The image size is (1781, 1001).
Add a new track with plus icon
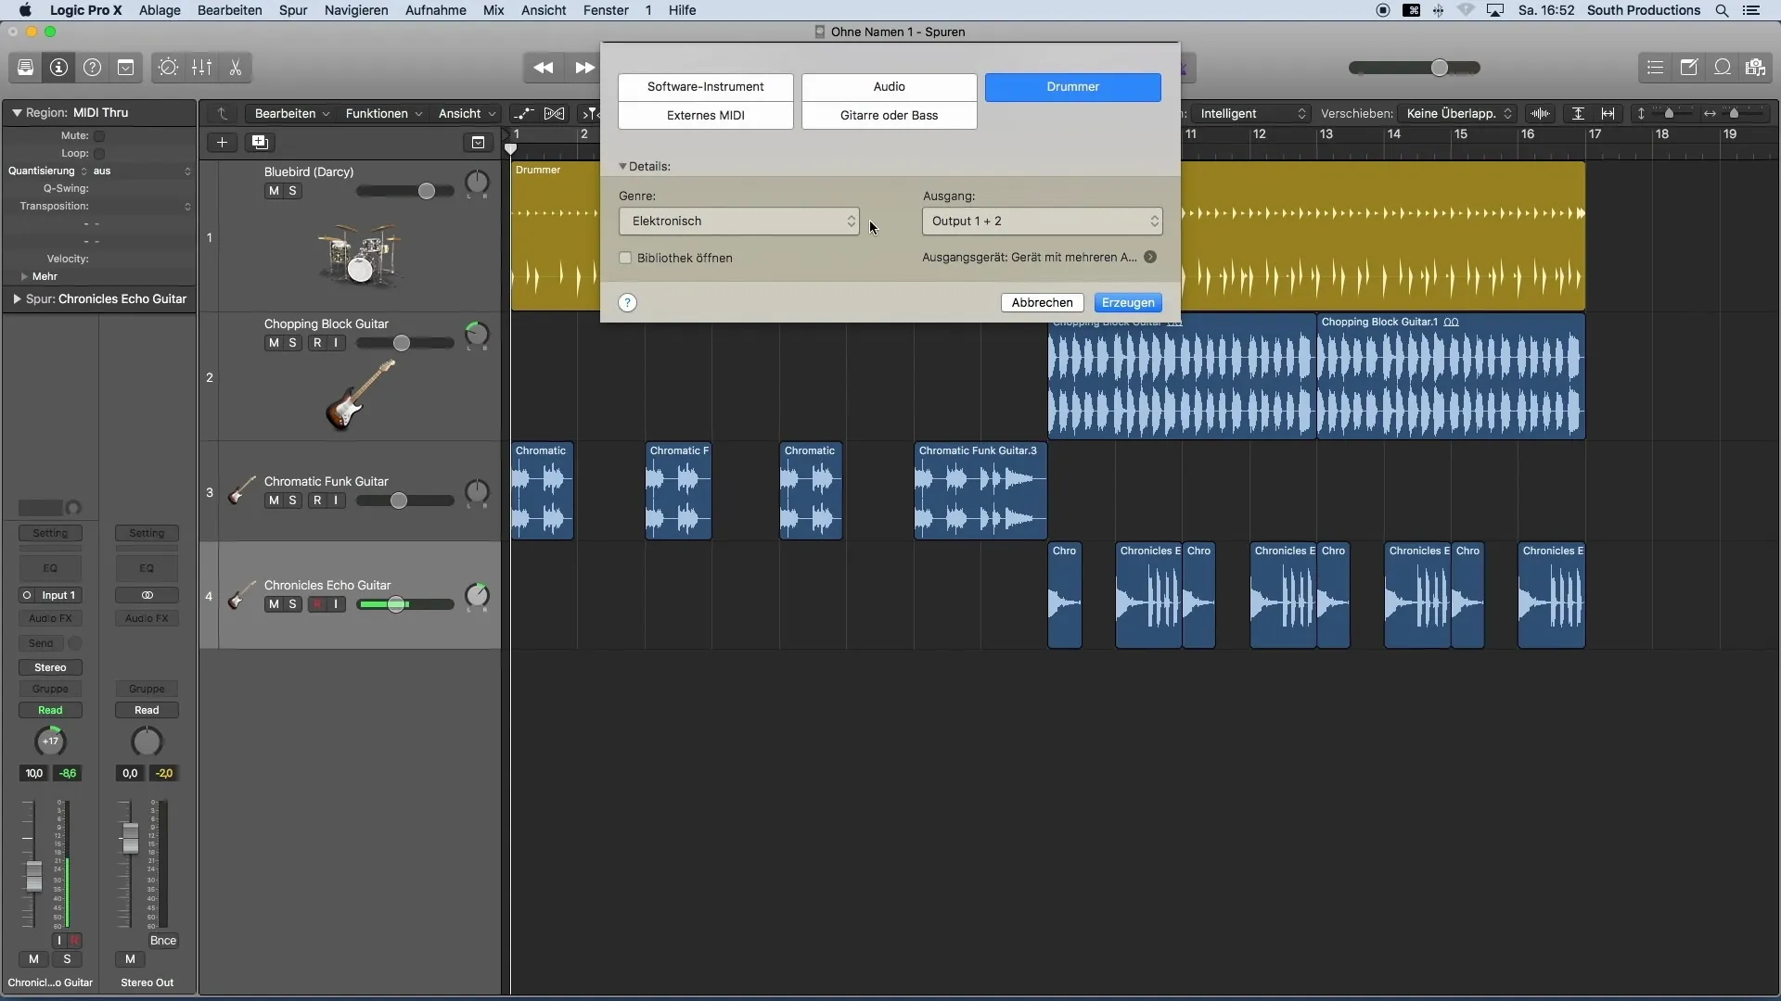point(222,142)
